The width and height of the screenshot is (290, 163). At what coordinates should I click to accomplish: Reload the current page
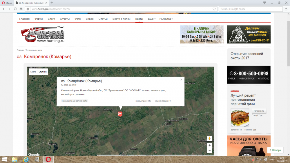(15, 9)
